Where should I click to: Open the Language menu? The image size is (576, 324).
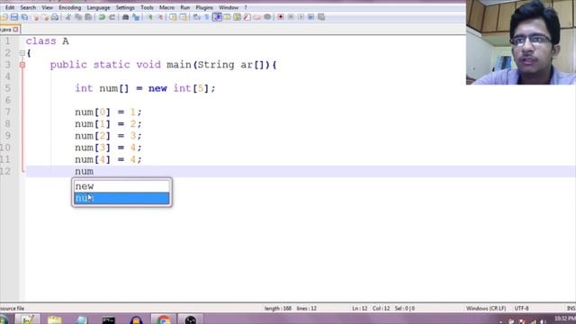point(98,7)
